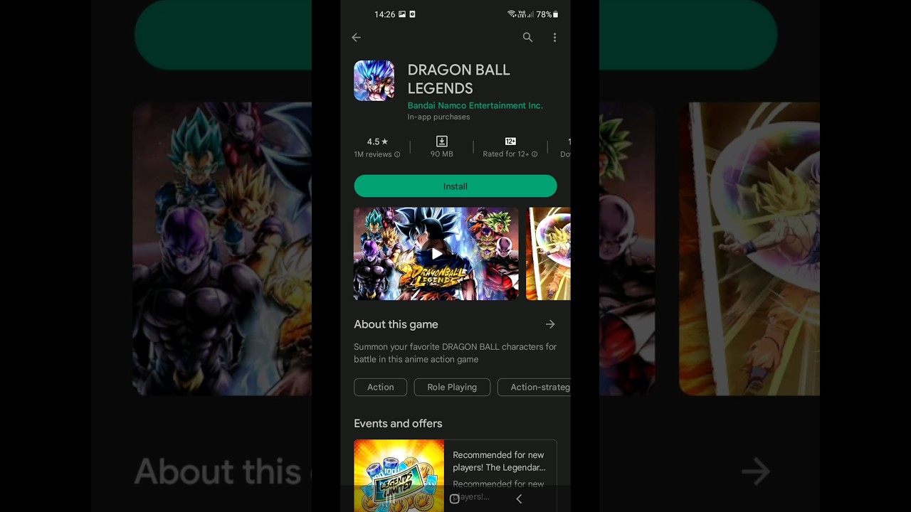Tap the reviews info icon
Screen dimensions: 911x512
[397, 154]
